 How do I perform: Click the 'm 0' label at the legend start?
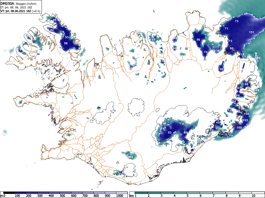[3, 196]
